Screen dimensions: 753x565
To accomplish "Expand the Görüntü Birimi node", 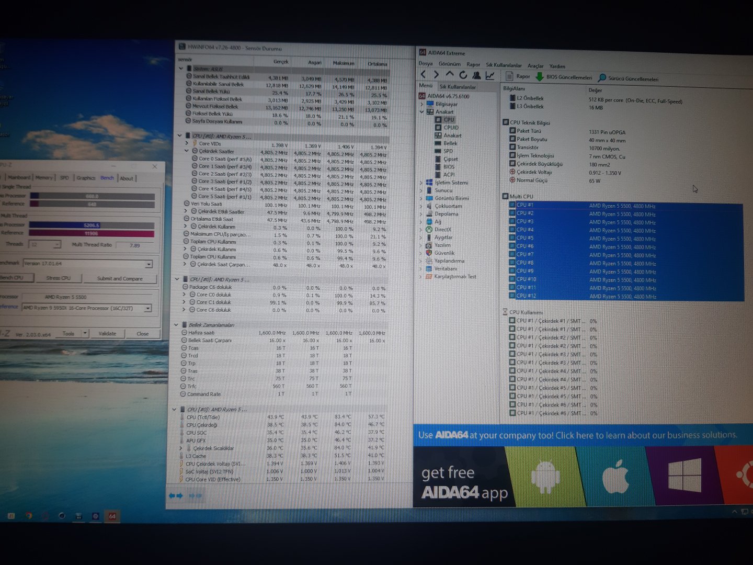I will (x=421, y=198).
